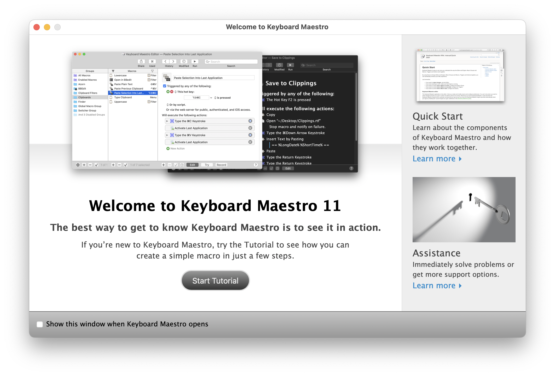Click the Start Tutorial button
Viewport: 555px width, 376px height.
pos(215,280)
